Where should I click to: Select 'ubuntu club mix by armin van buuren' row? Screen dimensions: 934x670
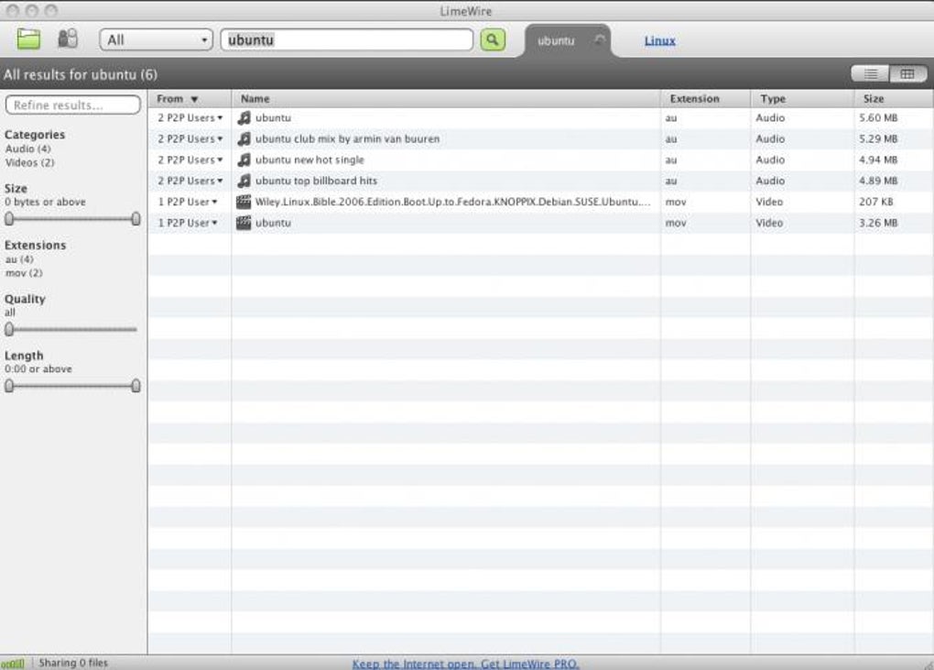tap(540, 139)
